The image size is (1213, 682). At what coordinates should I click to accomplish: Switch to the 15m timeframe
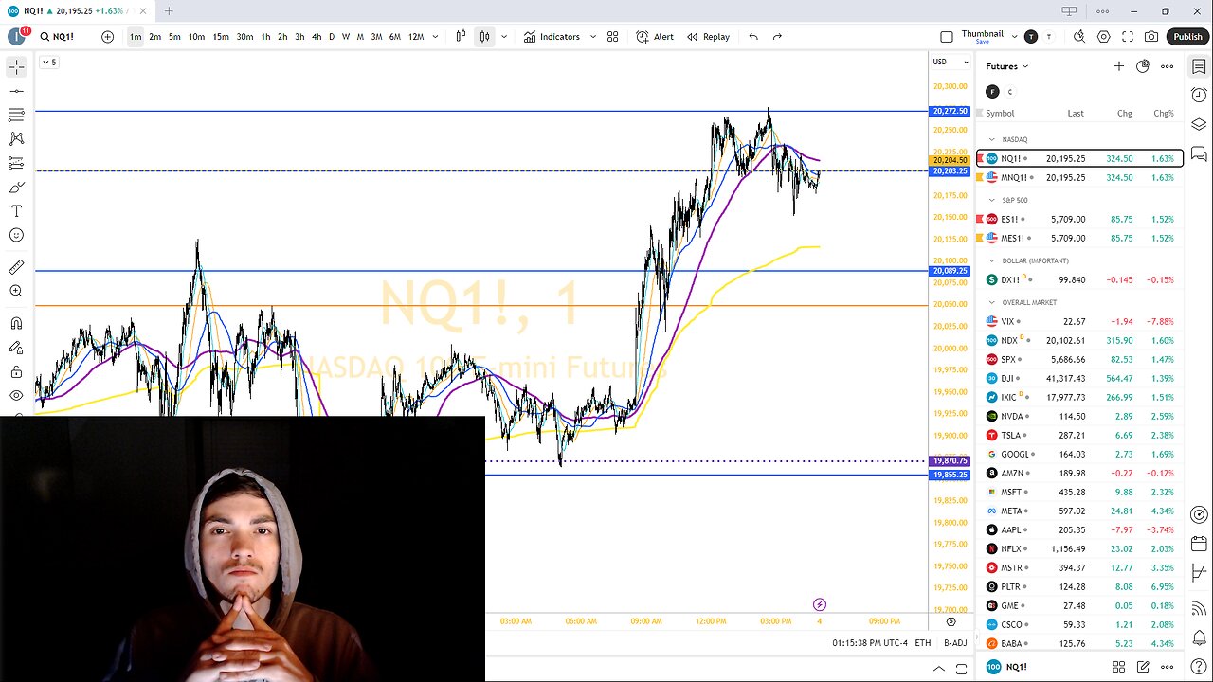click(220, 37)
